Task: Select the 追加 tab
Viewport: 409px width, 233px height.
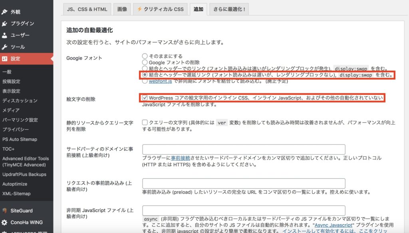Action: click(x=198, y=9)
